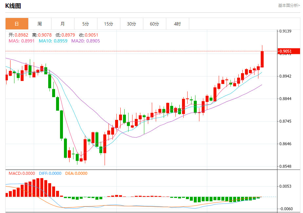Open the 15分 interval tab

click(x=109, y=24)
